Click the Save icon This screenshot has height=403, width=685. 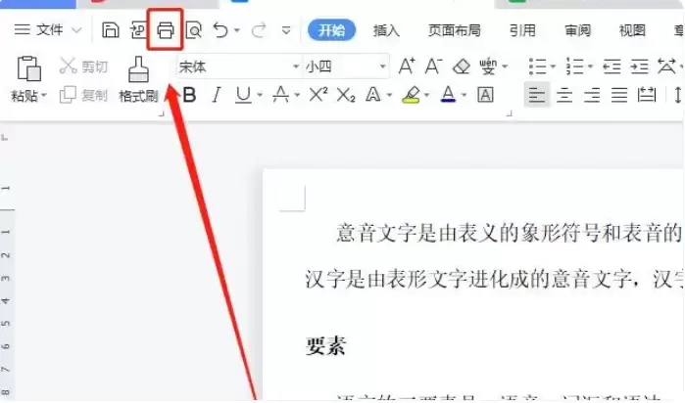click(x=111, y=30)
